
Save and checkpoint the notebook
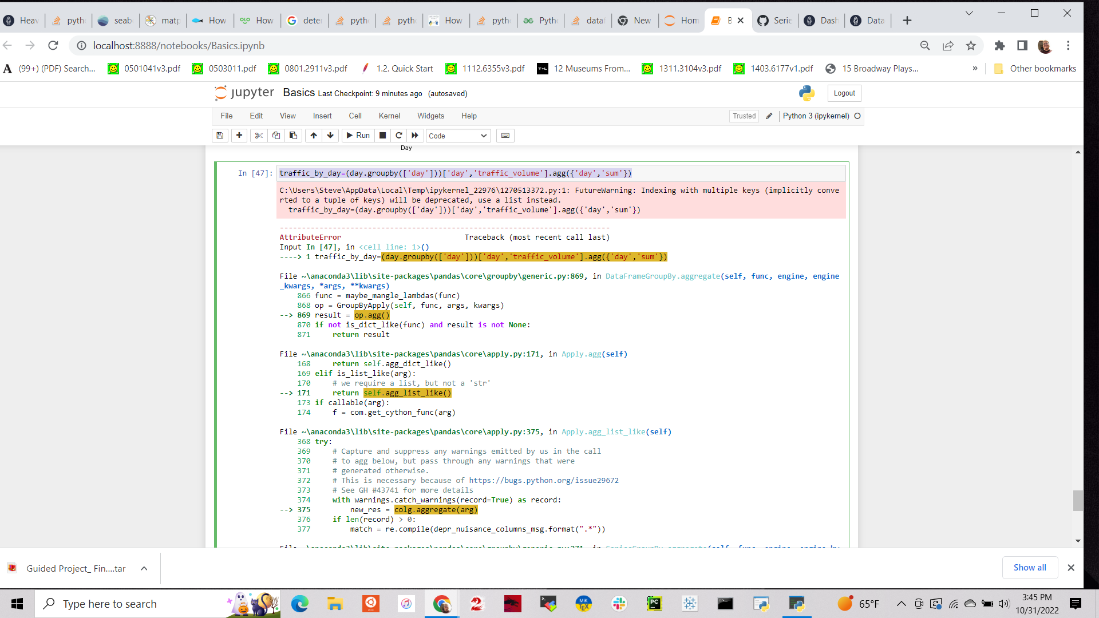click(220, 136)
